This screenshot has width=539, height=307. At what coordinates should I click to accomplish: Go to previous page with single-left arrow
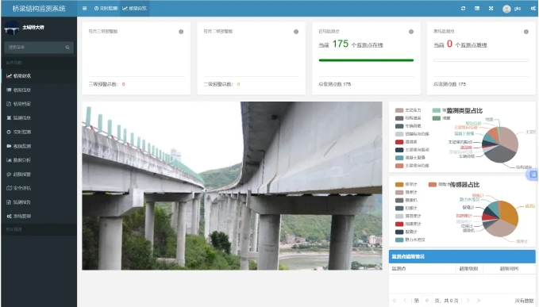405,301
